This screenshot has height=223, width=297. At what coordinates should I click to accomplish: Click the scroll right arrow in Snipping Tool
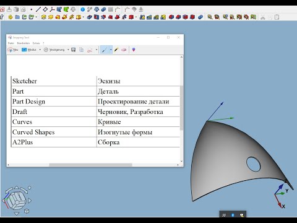[x=178, y=165]
